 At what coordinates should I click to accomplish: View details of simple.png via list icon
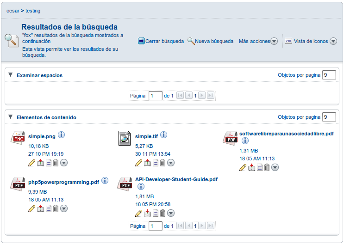tap(49, 163)
